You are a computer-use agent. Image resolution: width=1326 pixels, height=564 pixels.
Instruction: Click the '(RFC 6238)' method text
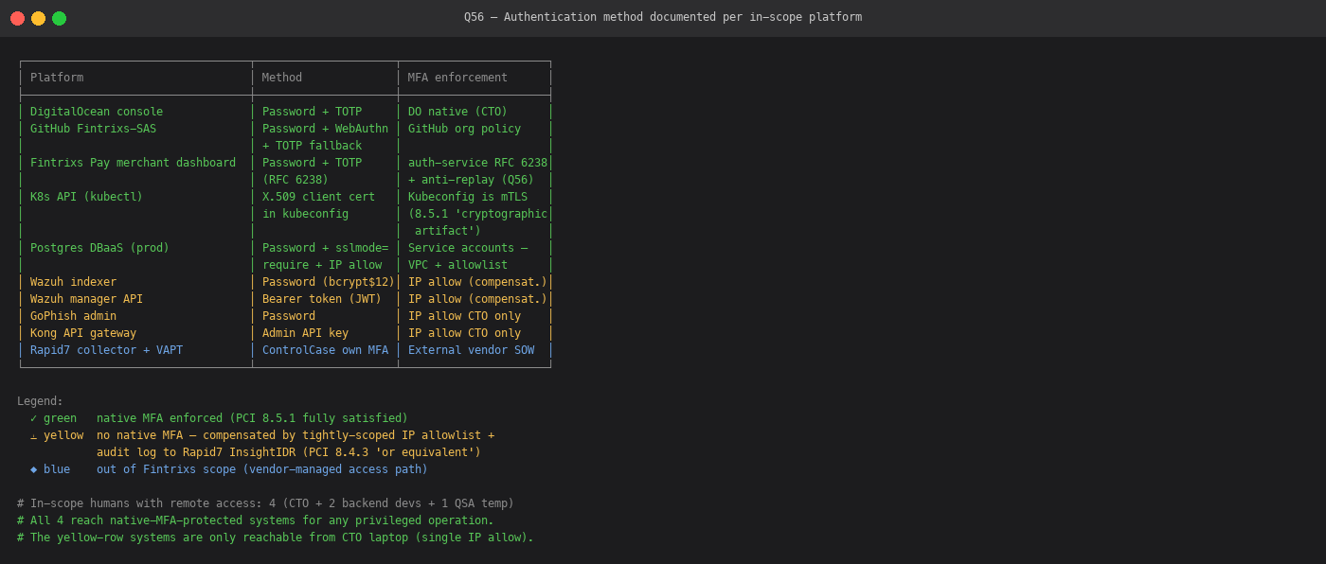[296, 180]
